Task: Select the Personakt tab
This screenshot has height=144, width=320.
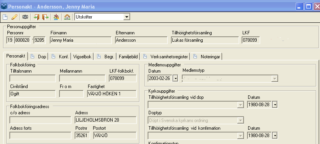Action: [x=16, y=56]
